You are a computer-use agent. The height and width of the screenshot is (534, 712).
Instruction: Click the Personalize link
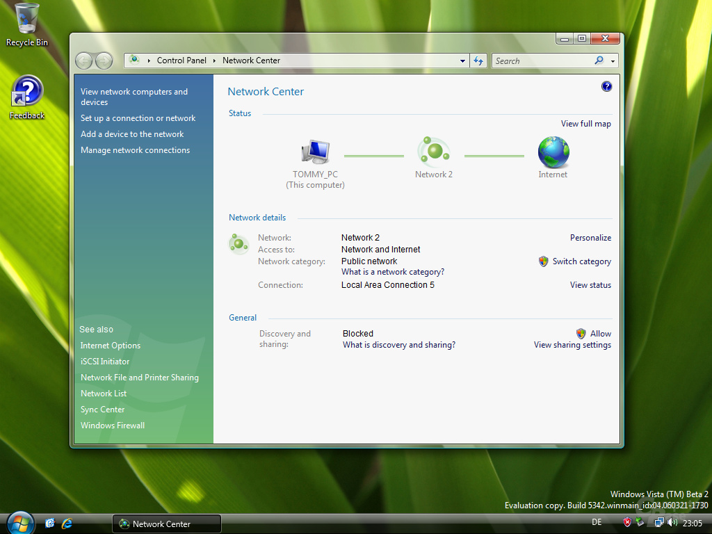coord(590,238)
